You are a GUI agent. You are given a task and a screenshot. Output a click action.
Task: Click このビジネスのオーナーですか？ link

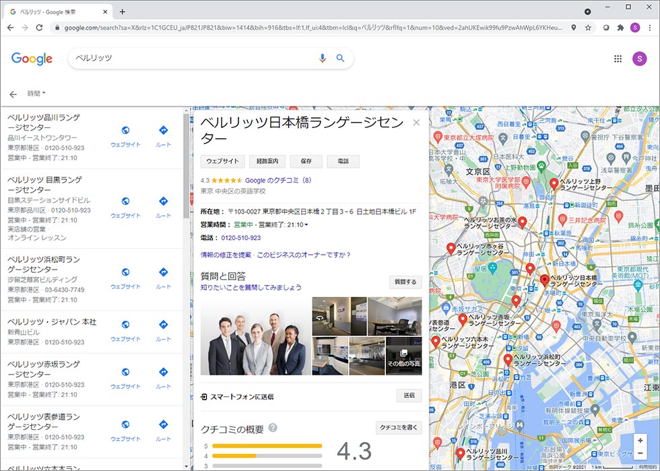click(304, 255)
